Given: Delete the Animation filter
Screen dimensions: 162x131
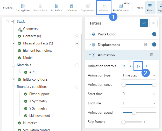Looking at the screenshot, I should click(x=152, y=55).
